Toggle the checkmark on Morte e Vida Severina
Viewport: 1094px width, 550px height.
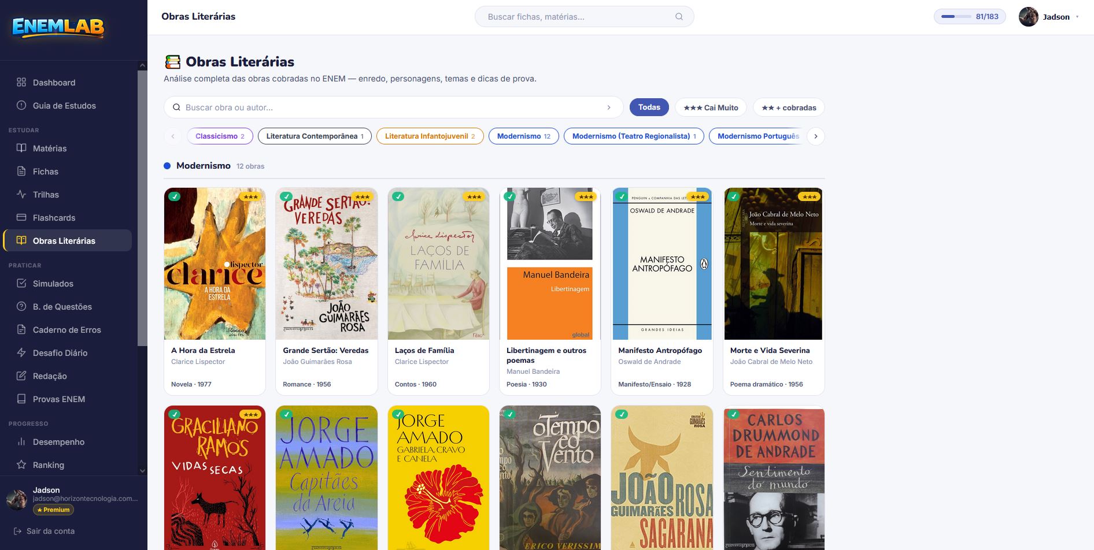tap(733, 196)
